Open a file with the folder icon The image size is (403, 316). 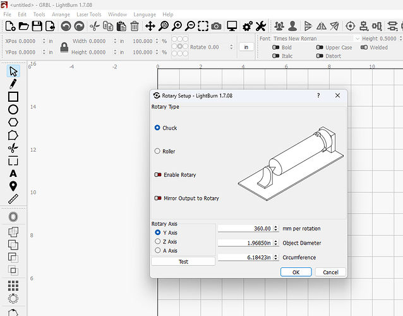23,26
